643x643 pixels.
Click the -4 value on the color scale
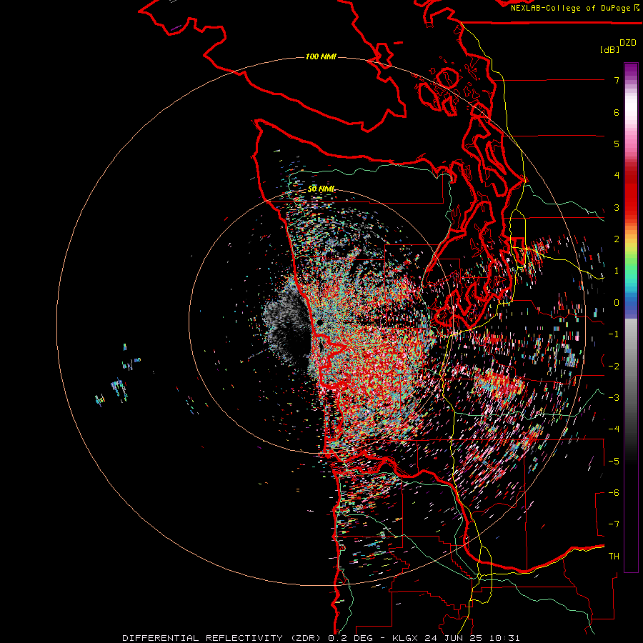[x=614, y=429]
